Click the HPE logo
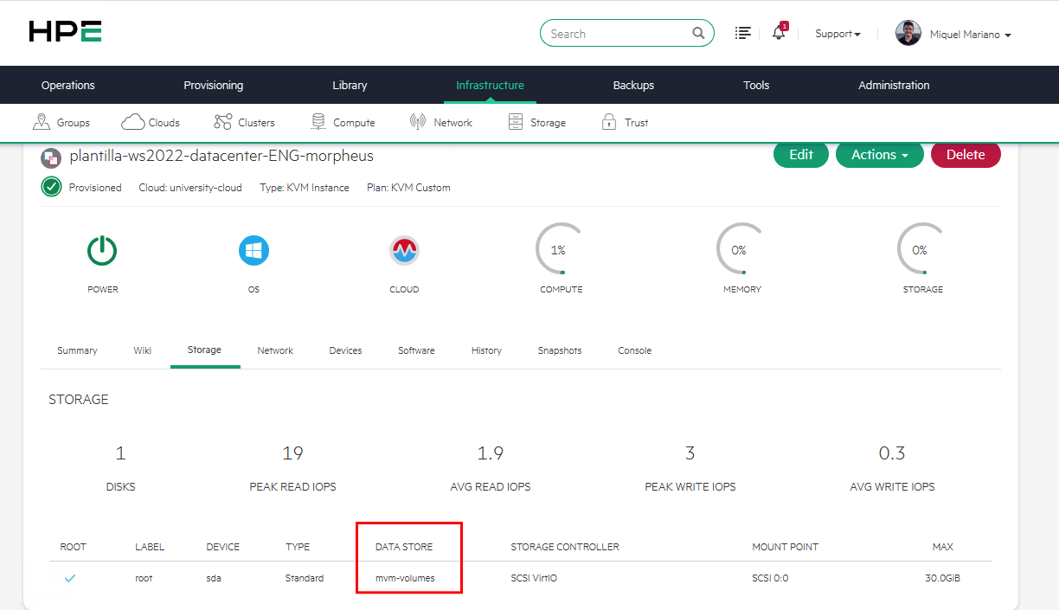Screen dimensions: 1059x610 click(x=65, y=32)
